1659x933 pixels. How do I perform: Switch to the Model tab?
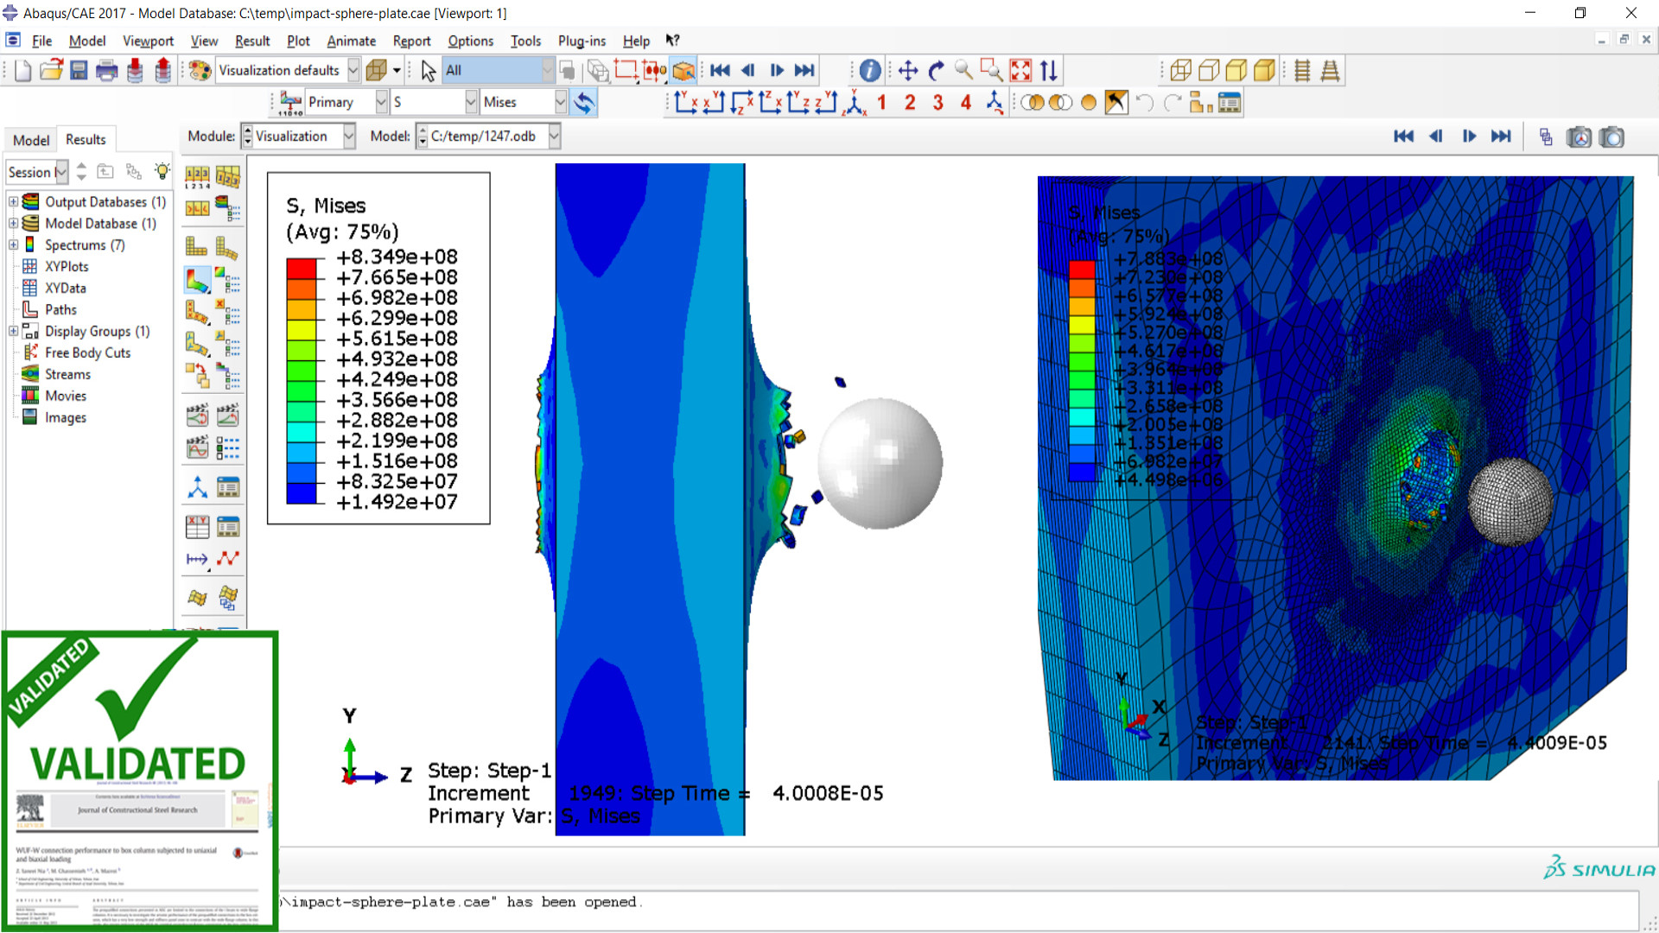[x=31, y=140]
